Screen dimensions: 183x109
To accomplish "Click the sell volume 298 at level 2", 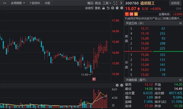I will pos(162,43).
